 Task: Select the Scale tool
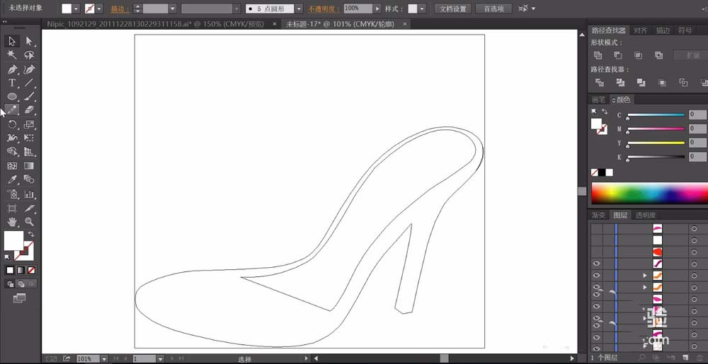pyautogui.click(x=29, y=124)
